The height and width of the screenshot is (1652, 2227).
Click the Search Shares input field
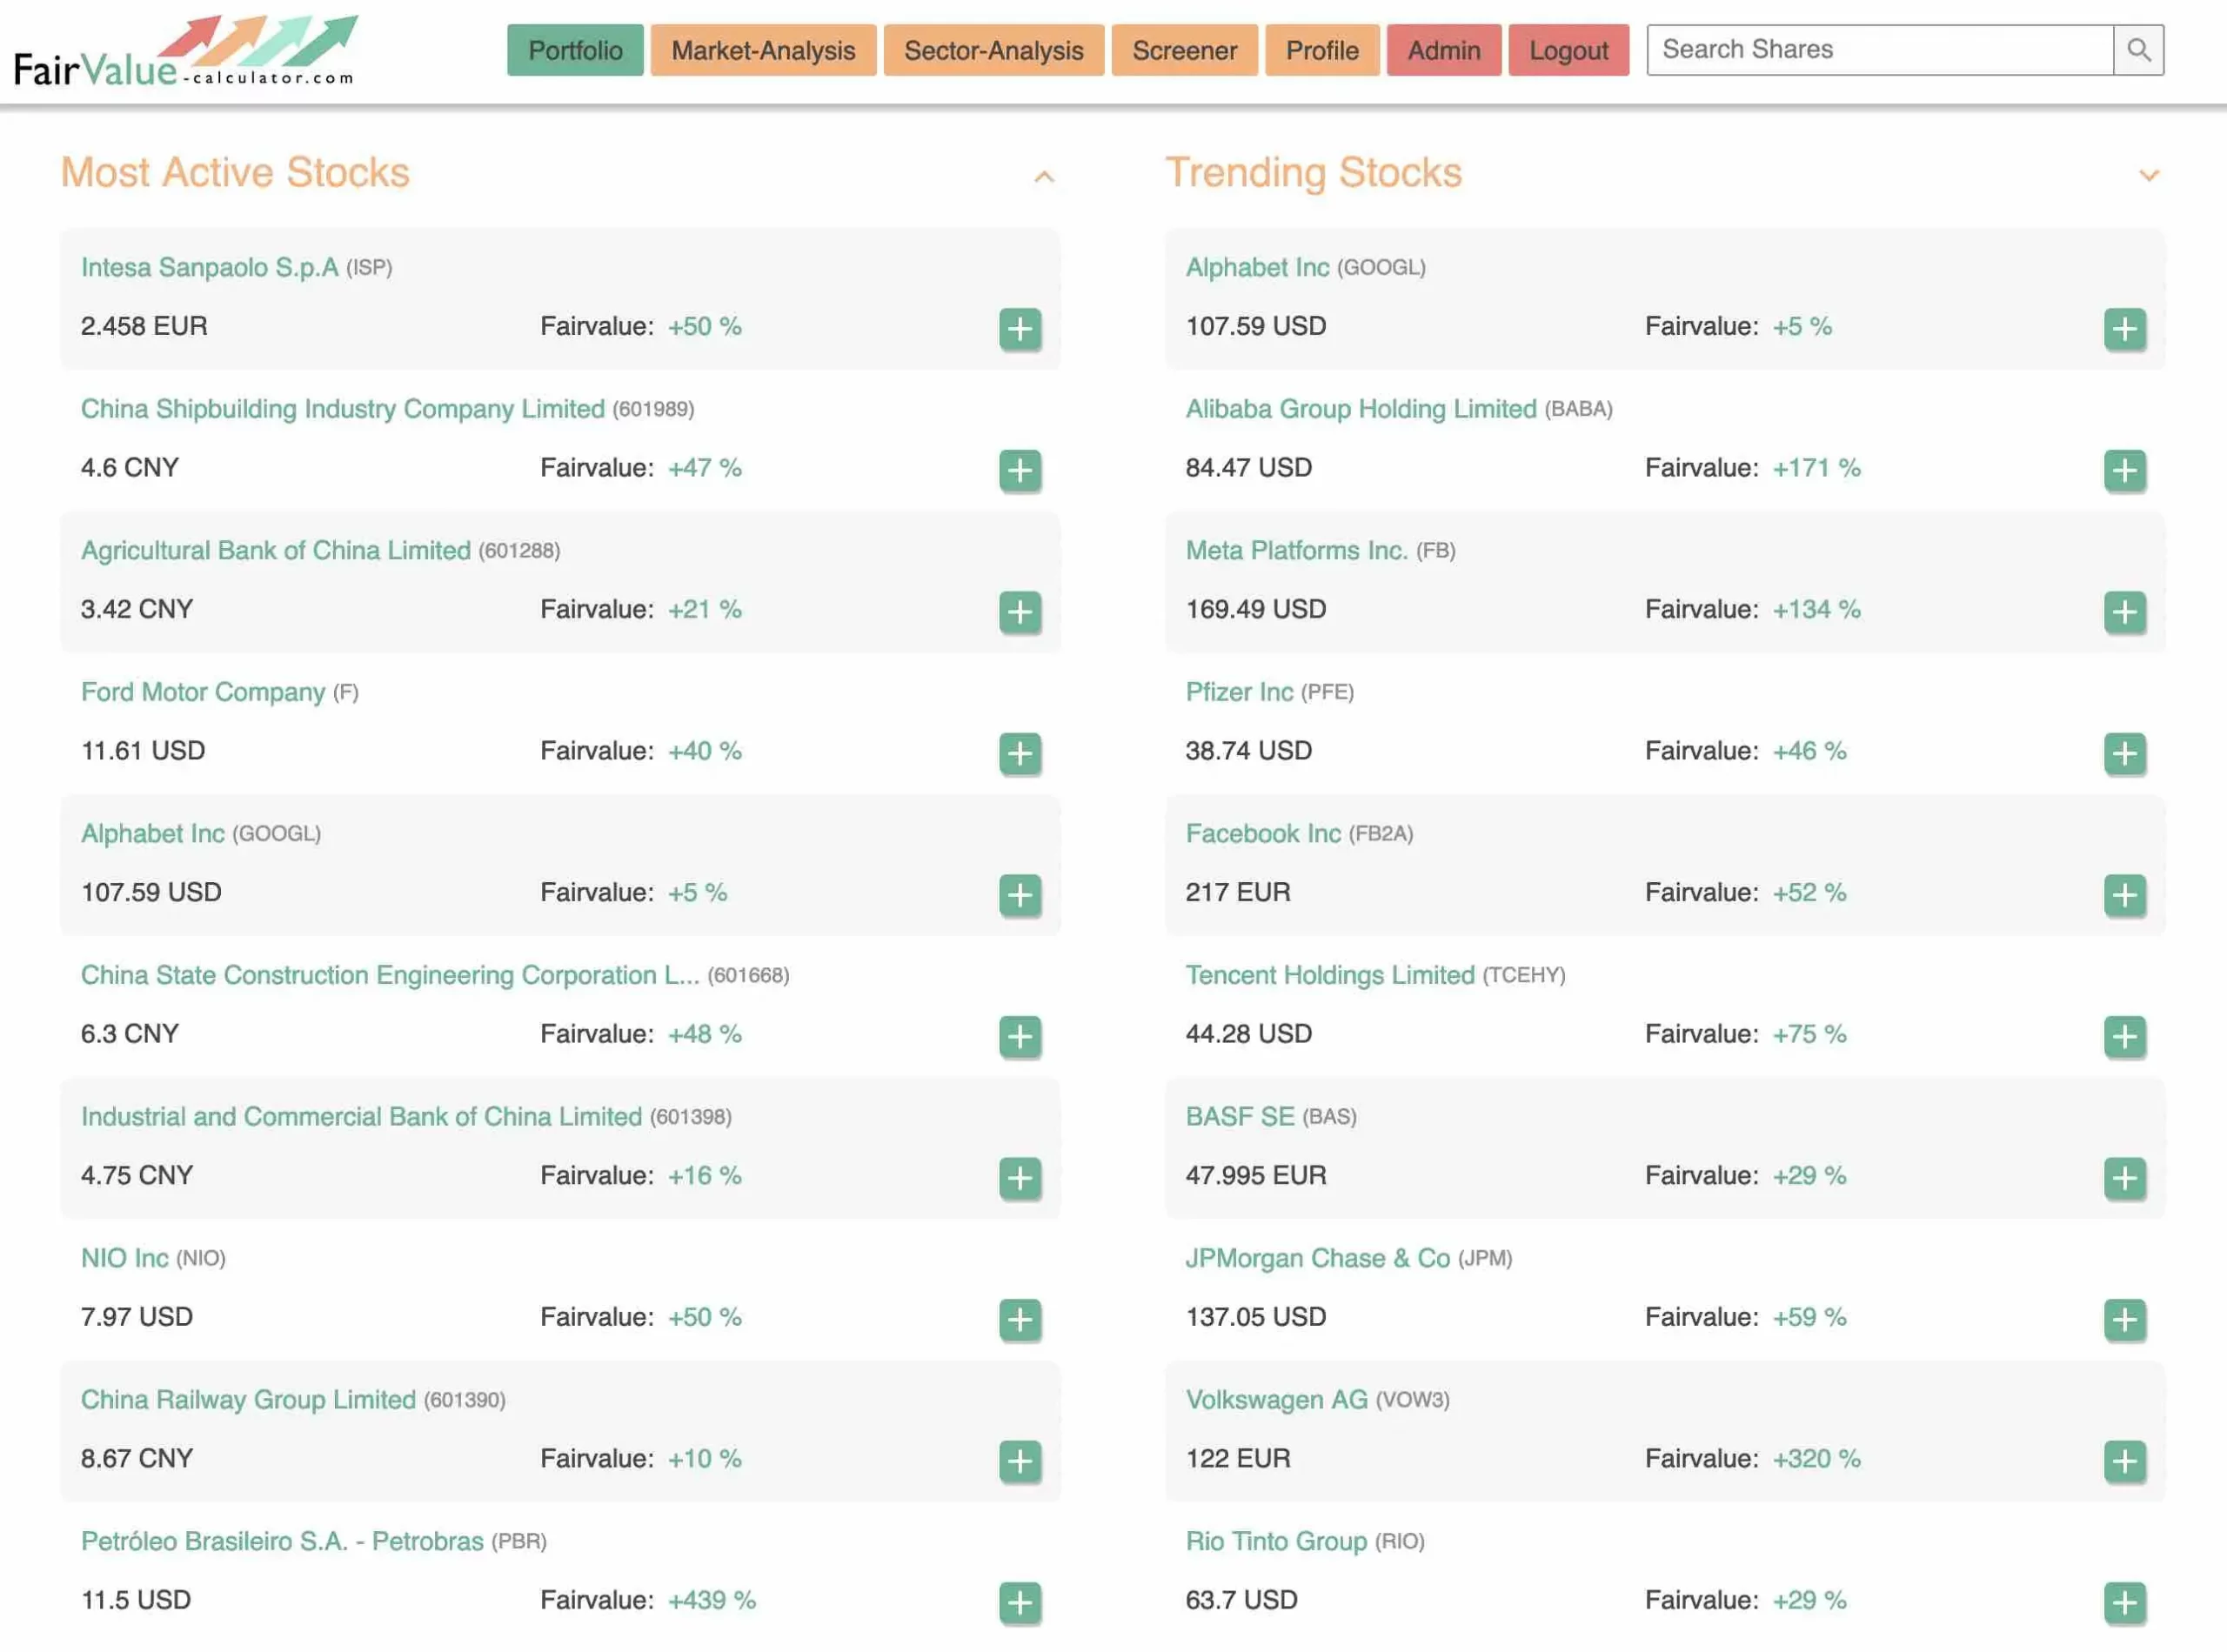[x=1883, y=47]
